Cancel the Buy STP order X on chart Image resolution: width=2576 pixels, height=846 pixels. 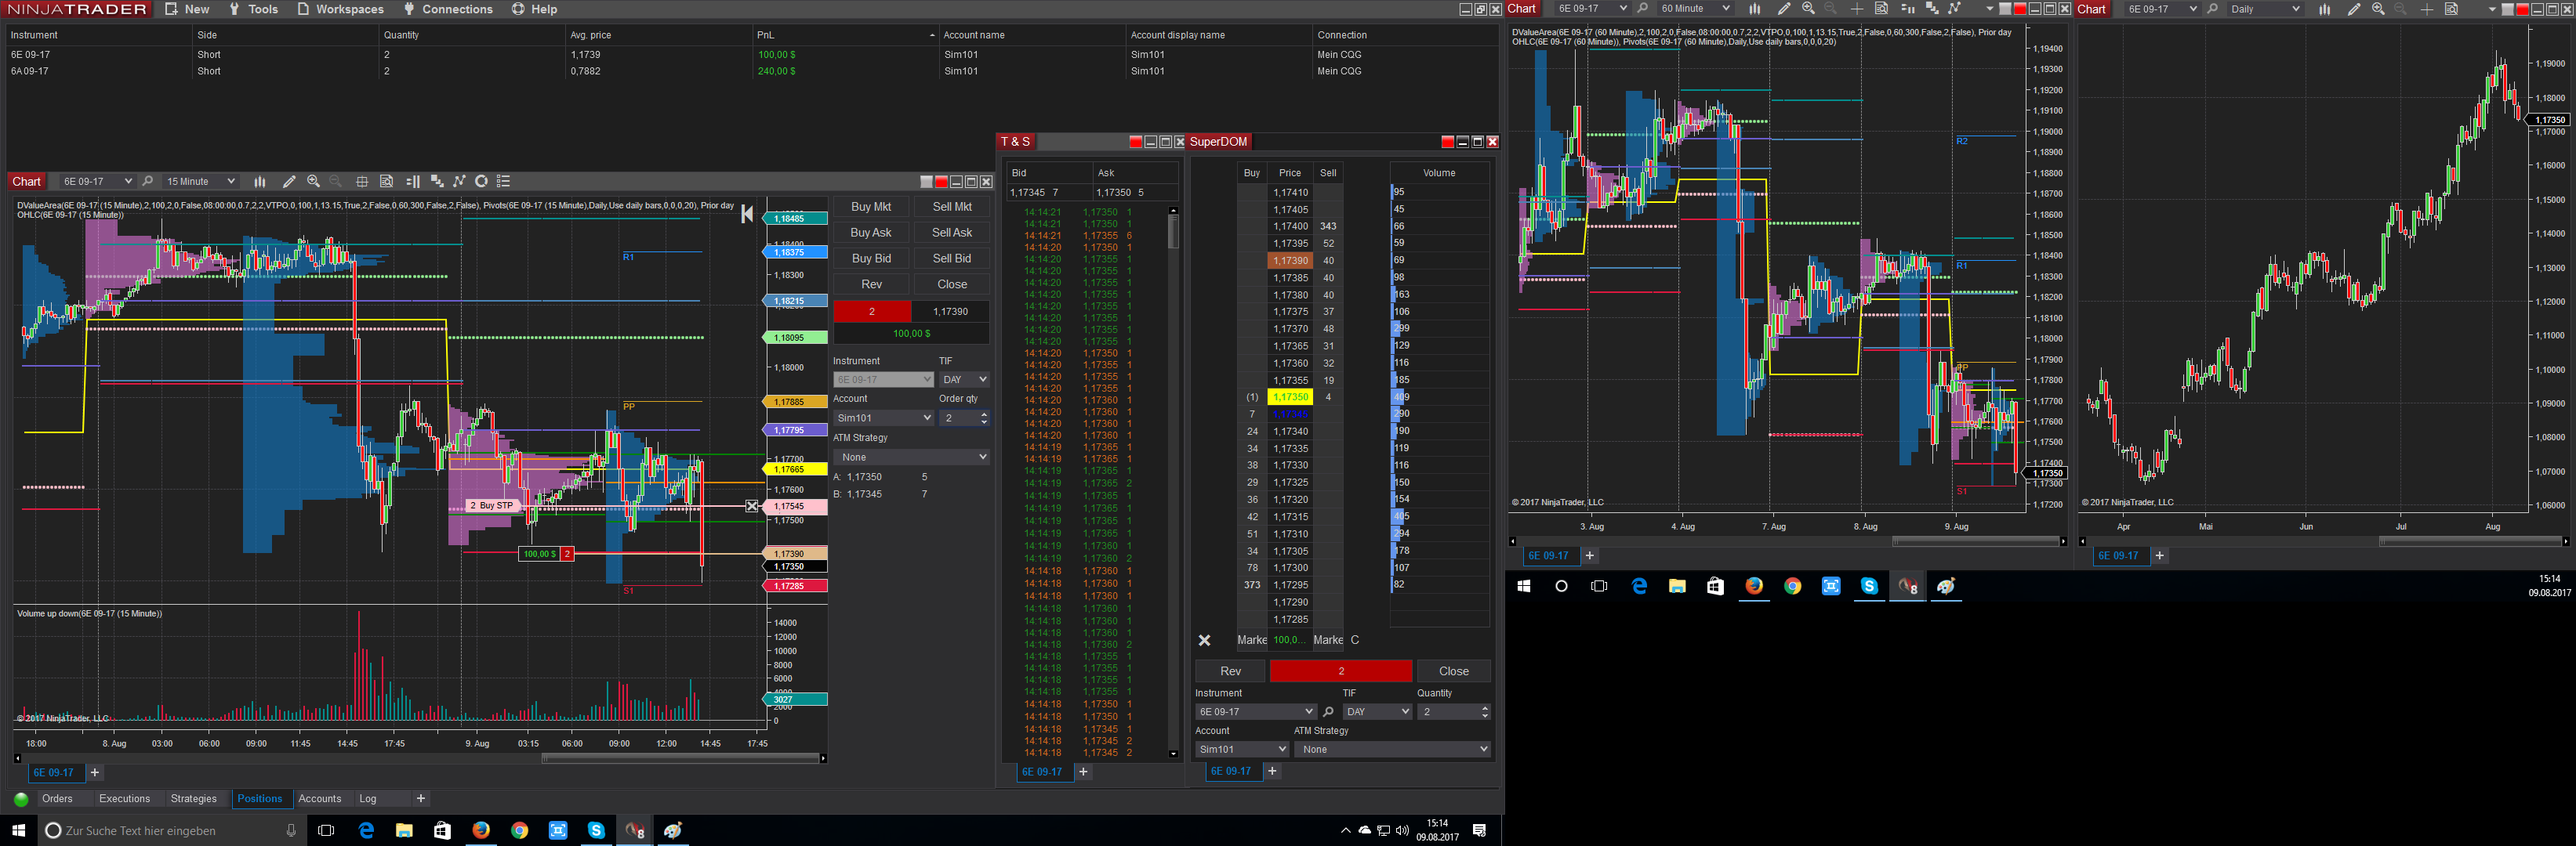tap(752, 506)
